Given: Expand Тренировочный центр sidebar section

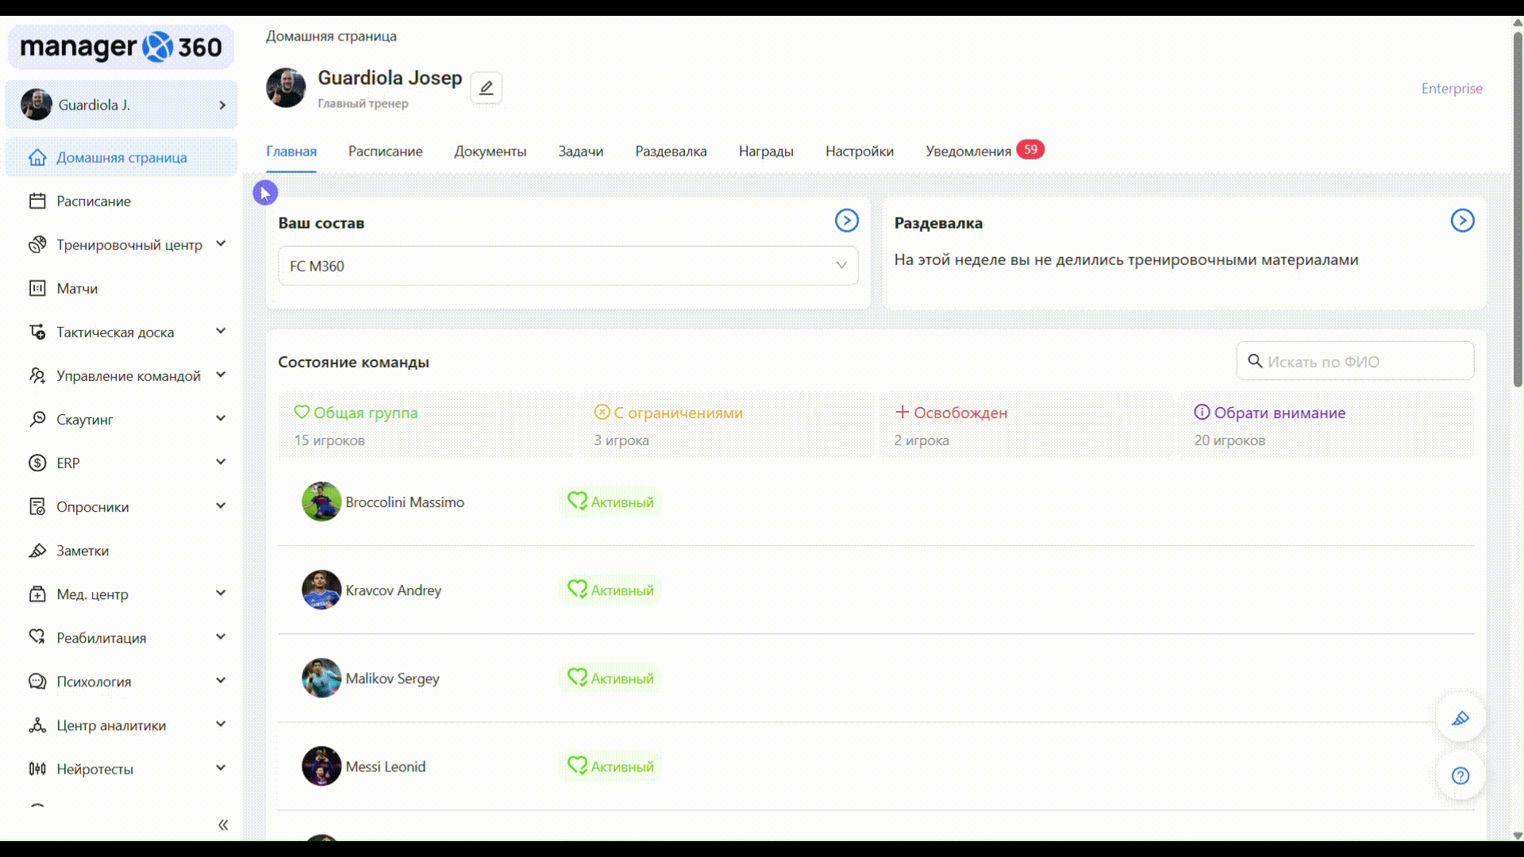Looking at the screenshot, I should [x=129, y=245].
